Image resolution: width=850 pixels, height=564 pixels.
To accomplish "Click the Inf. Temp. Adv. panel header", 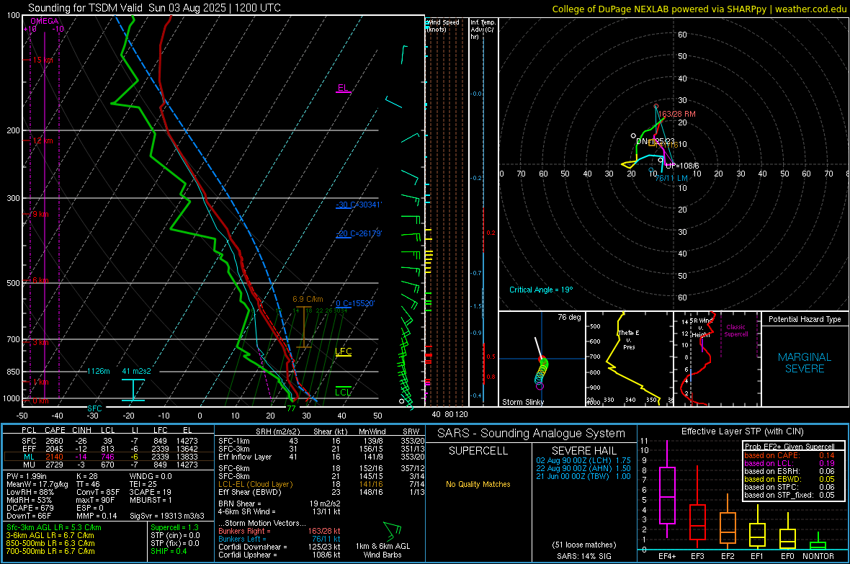I will click(483, 30).
